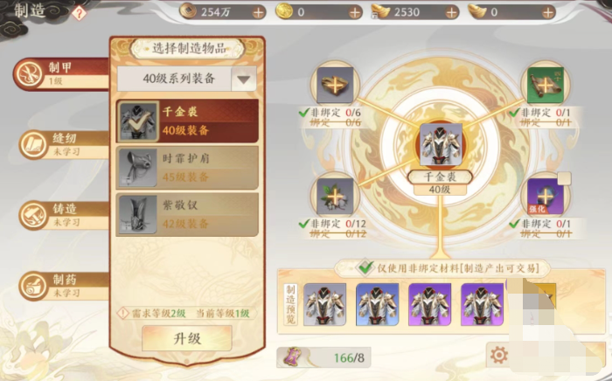Open the 40级系列装备 dropdown arrow
Image resolution: width=612 pixels, height=381 pixels.
pos(244,80)
